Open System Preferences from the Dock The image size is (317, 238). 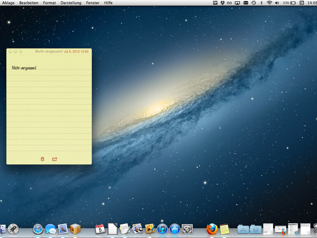[x=187, y=229]
